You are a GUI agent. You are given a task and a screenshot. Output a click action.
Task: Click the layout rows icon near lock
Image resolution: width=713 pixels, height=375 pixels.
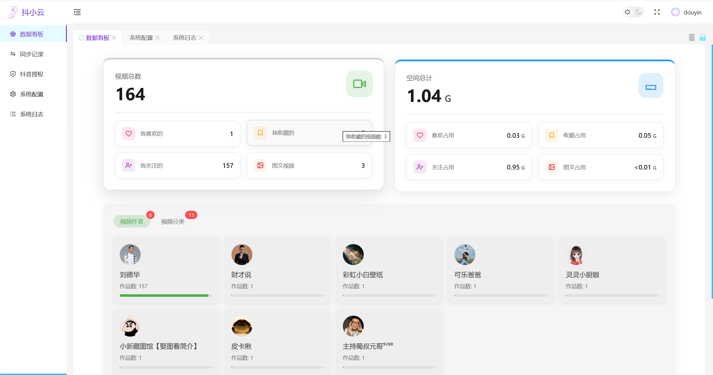692,37
